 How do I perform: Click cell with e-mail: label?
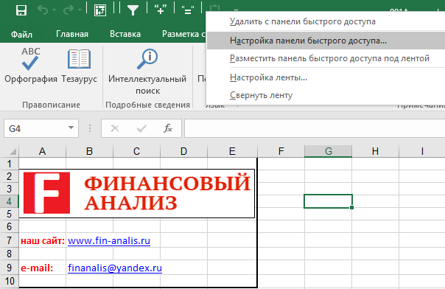tap(43, 268)
